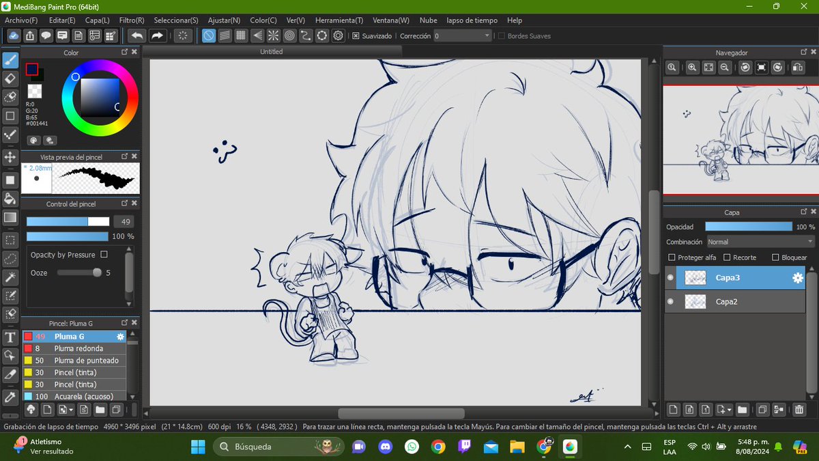Open snap settings gear in the toolbar

(x=338, y=36)
